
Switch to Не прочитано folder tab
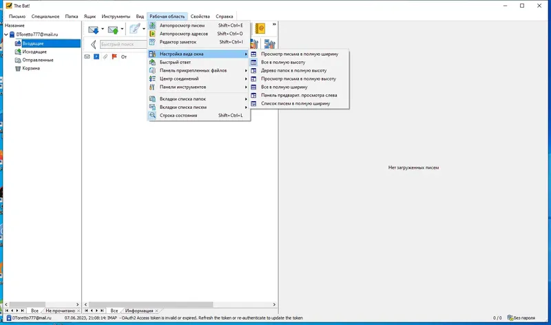[60, 311]
